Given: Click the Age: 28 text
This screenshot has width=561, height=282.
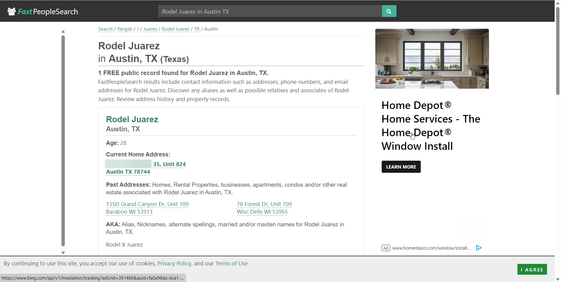Looking at the screenshot, I should point(116,143).
